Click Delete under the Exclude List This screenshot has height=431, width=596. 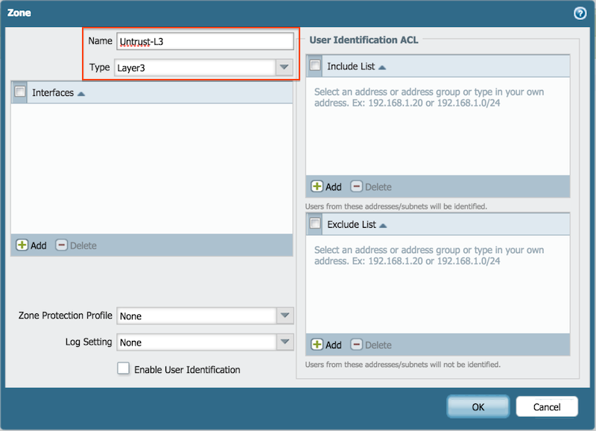pyautogui.click(x=371, y=345)
